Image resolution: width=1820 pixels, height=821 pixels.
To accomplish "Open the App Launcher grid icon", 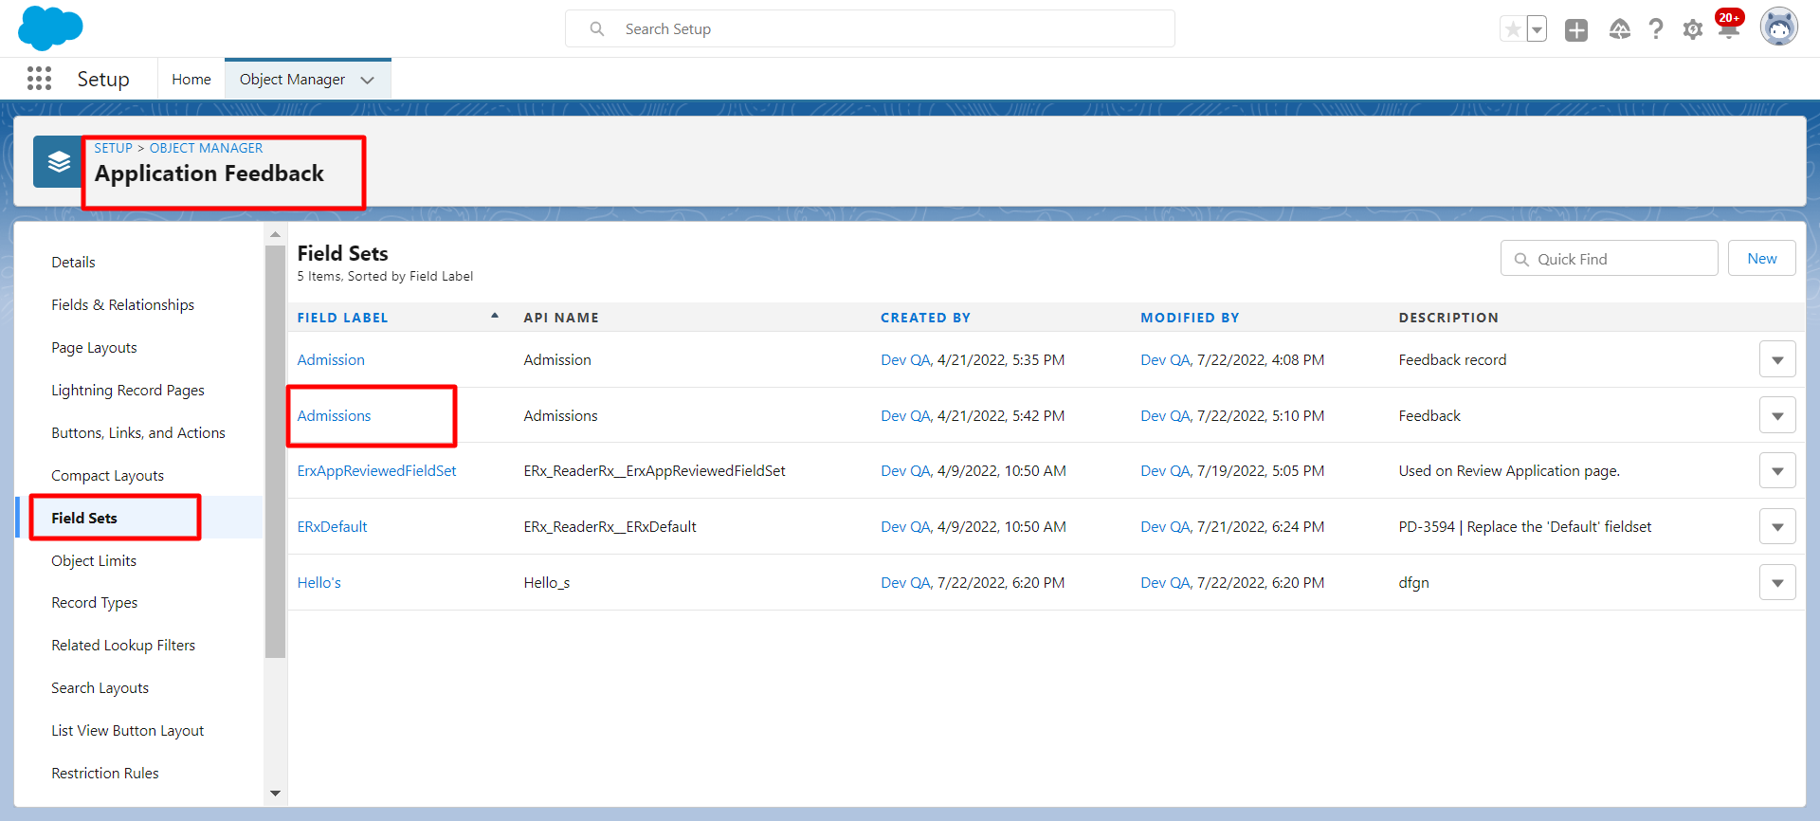I will pos(39,79).
